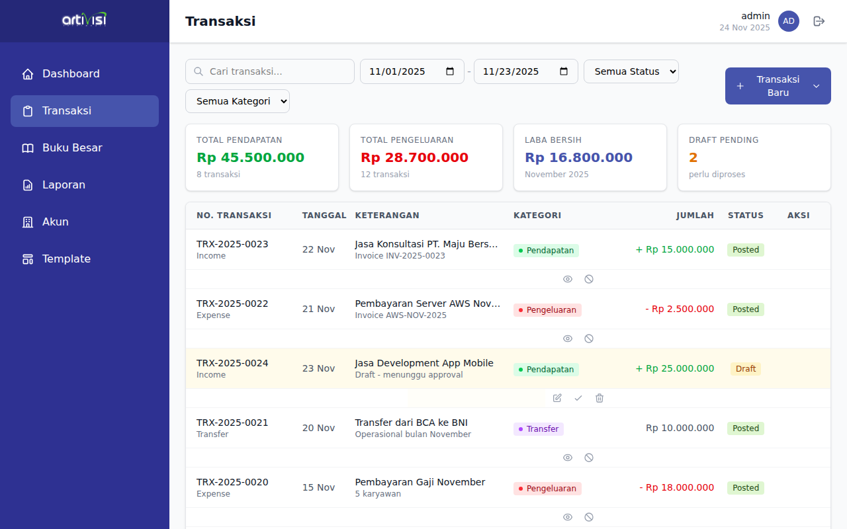Expand the Transaksi Baru dropdown chevron
847x529 pixels.
[x=815, y=86]
